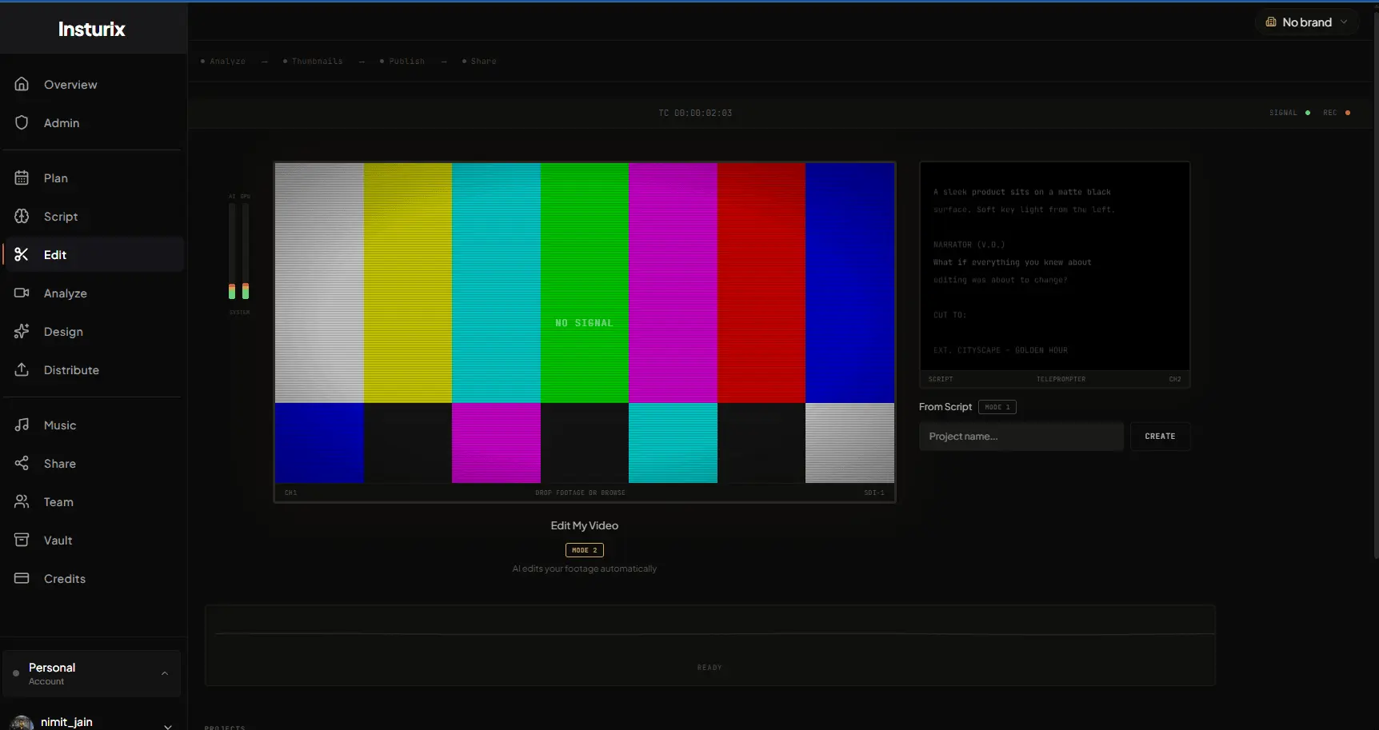
Task: Click DROP FOOTAGE OR BROWSE text
Action: [x=580, y=493]
